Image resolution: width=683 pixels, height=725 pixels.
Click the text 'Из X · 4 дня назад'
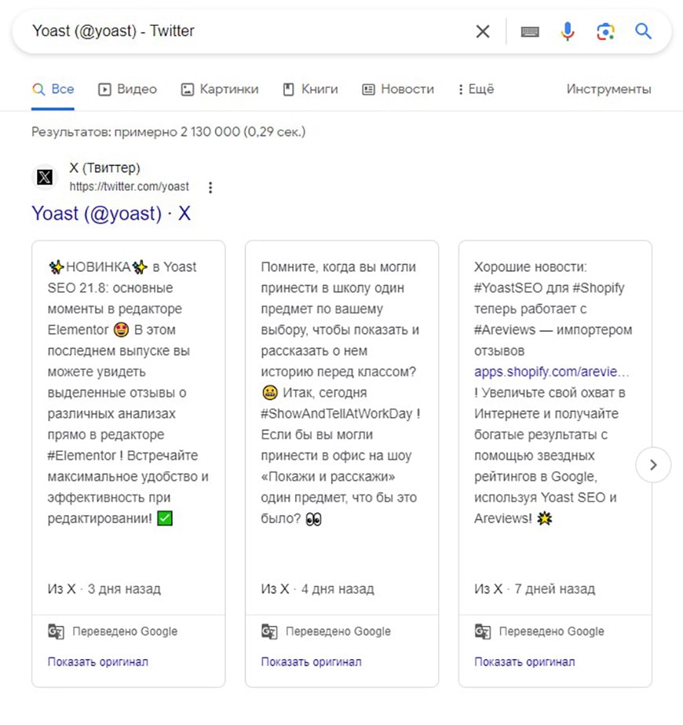317,589
